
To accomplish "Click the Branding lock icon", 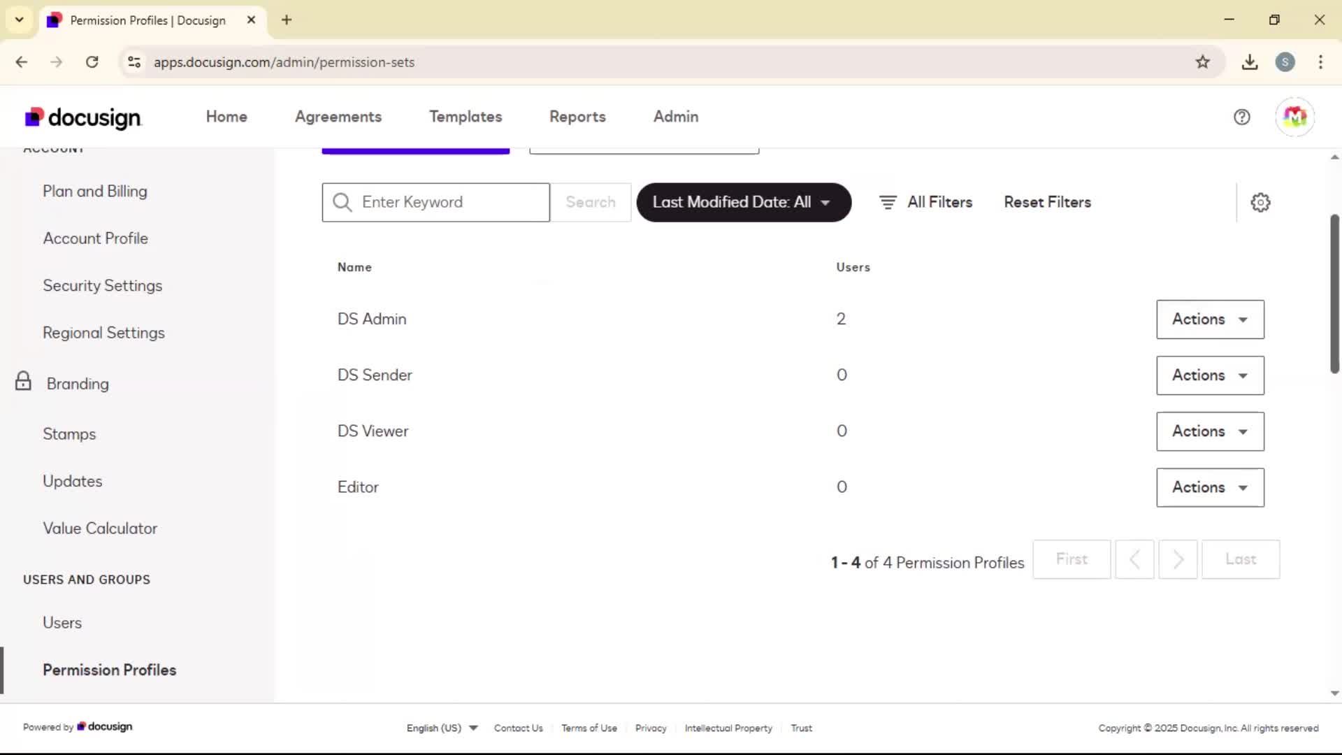I will (23, 381).
